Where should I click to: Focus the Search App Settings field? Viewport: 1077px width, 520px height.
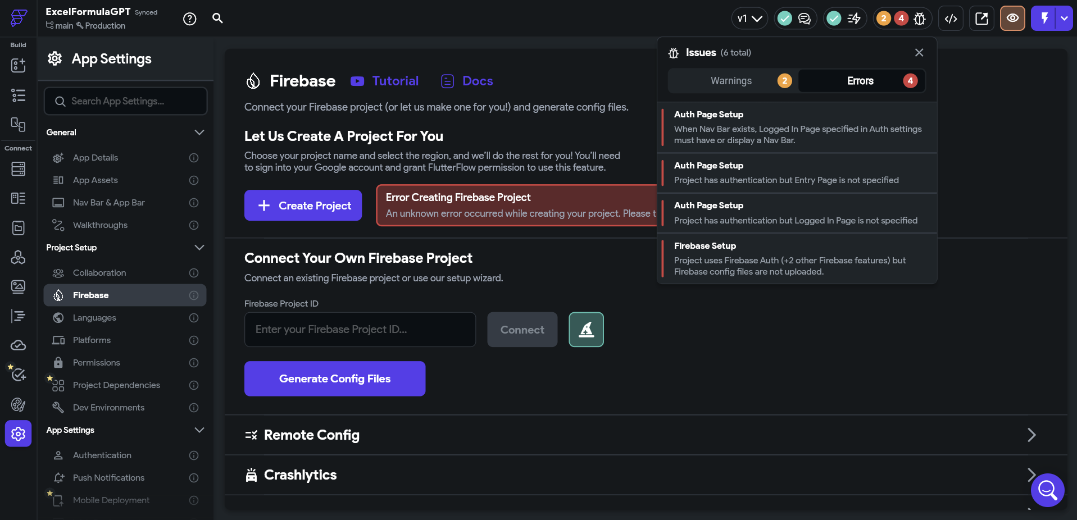(x=126, y=101)
